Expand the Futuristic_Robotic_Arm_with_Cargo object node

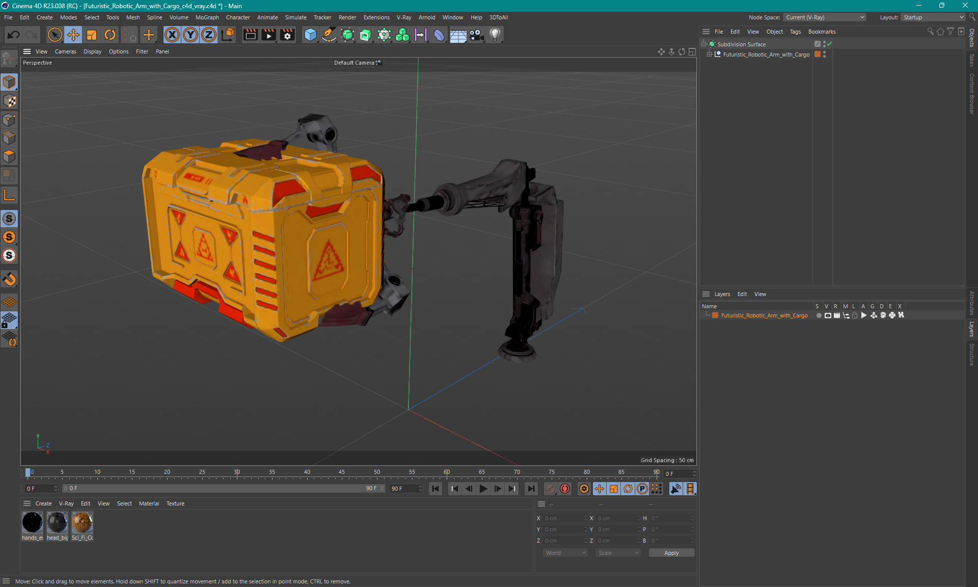(709, 55)
